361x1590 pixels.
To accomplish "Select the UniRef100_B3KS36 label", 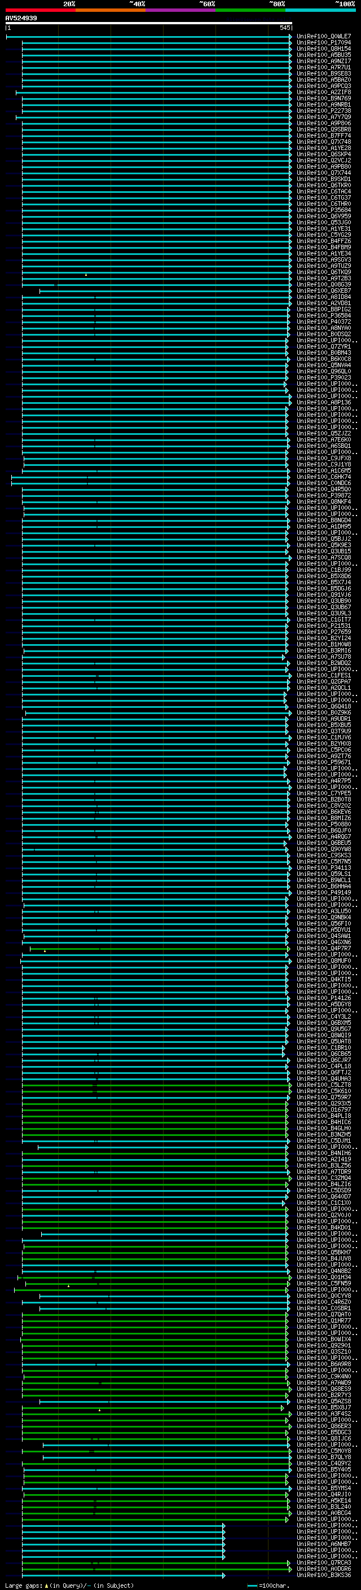I will (323, 1575).
